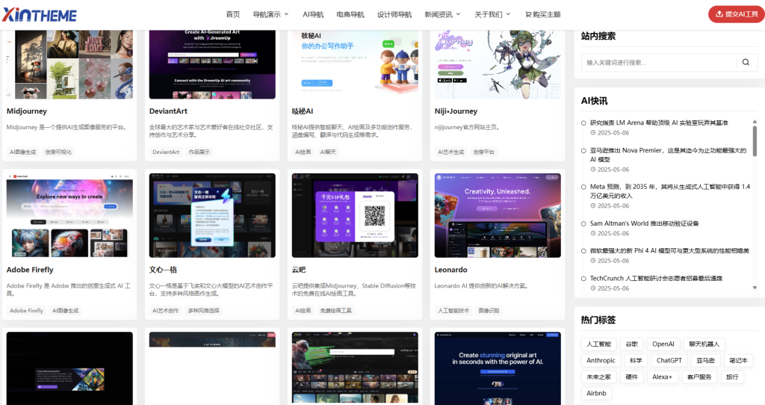Click the 吱秘AI title link

click(303, 111)
